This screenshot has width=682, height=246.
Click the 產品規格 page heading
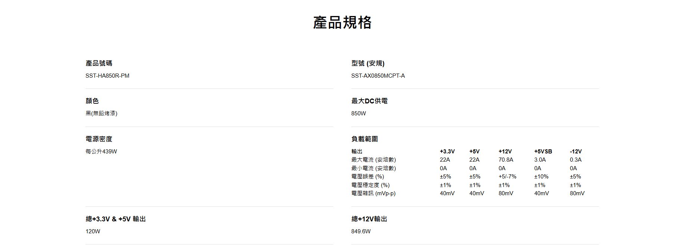click(342, 23)
